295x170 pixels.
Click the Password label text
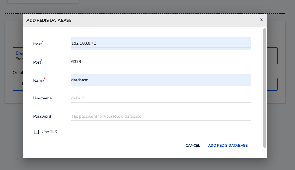click(x=42, y=116)
